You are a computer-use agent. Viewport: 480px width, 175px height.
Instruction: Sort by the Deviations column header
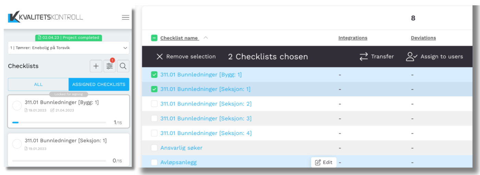click(423, 38)
